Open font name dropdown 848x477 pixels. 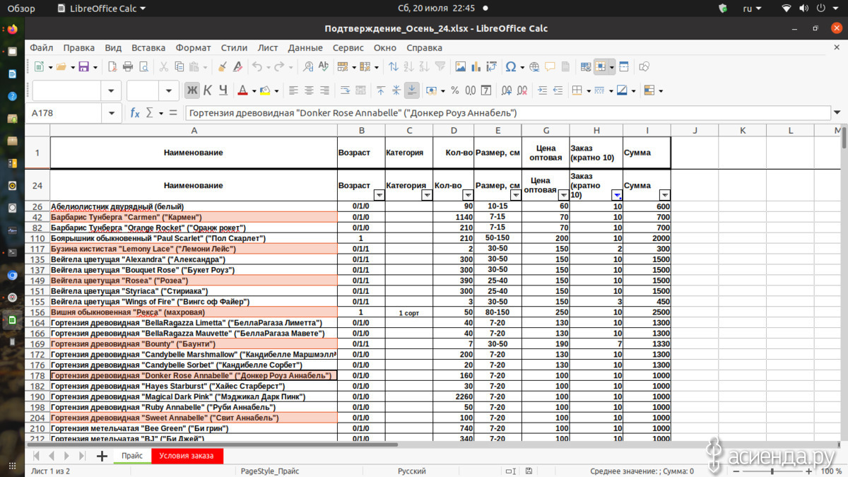[x=111, y=90]
